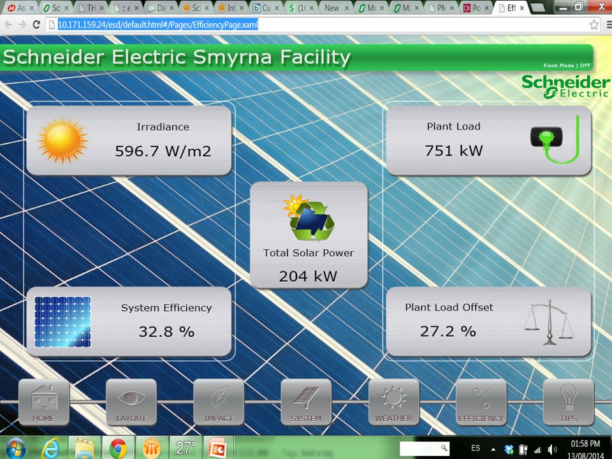612x459 pixels.
Task: Switch to the 'Int' browser tab
Action: tap(232, 8)
